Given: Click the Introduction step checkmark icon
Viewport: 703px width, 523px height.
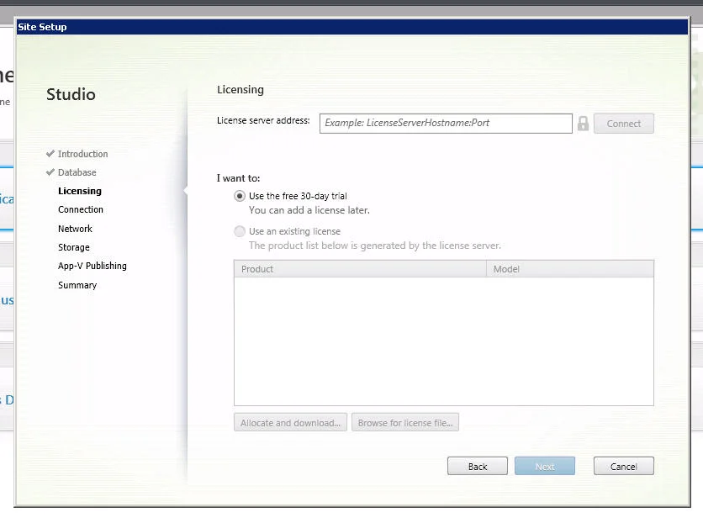Looking at the screenshot, I should click(x=50, y=154).
